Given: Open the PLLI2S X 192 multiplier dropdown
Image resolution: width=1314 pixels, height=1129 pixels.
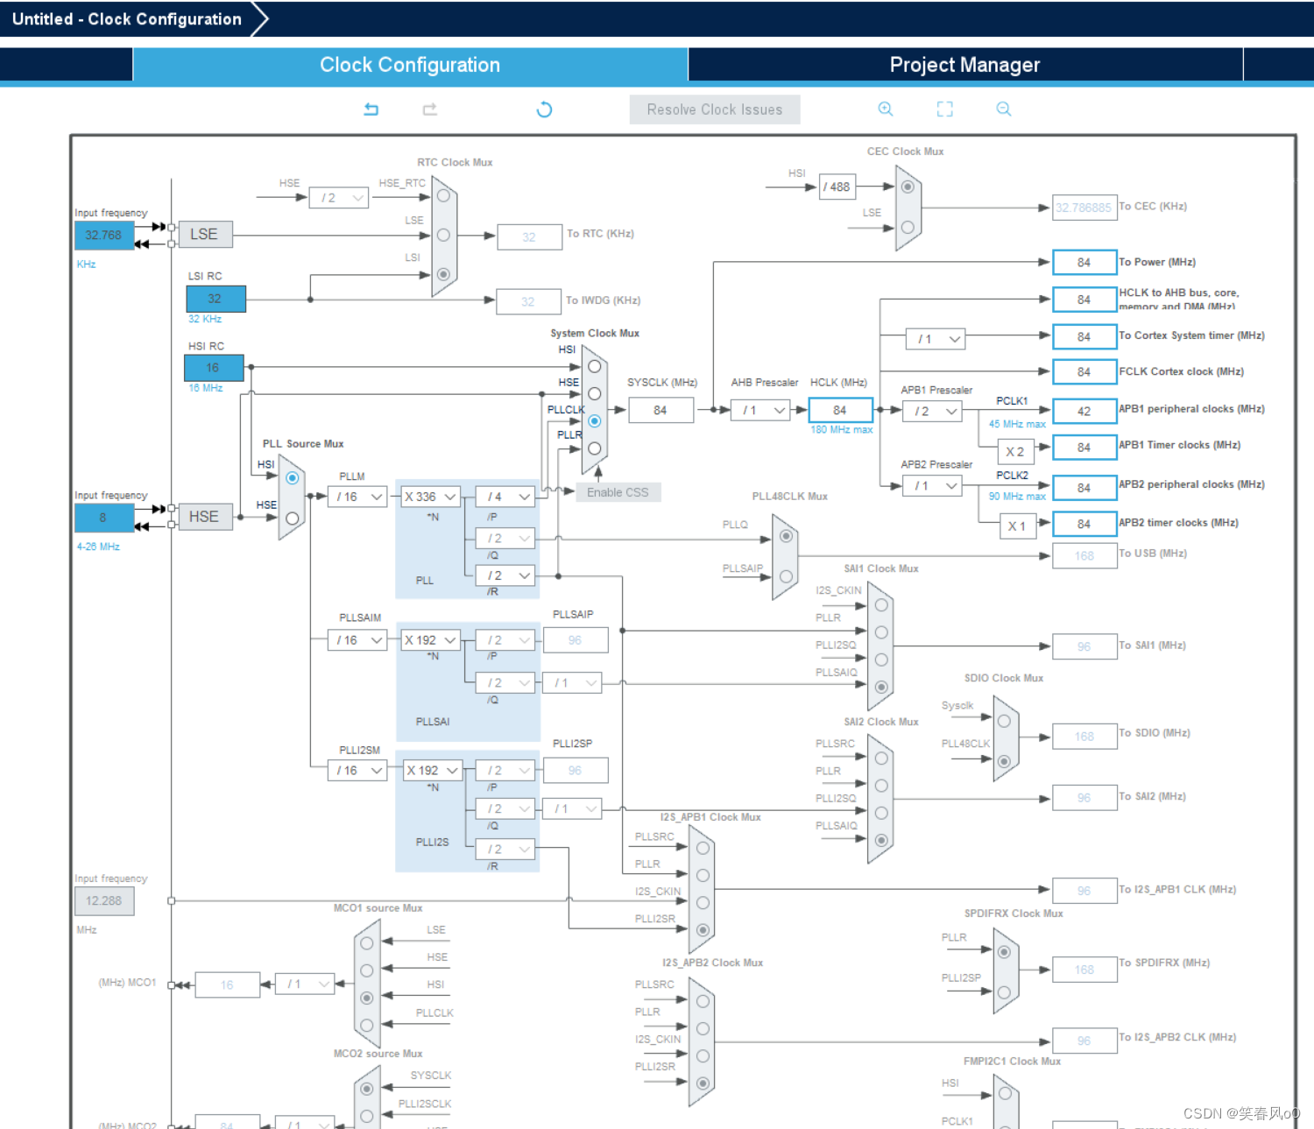Looking at the screenshot, I should tap(432, 771).
